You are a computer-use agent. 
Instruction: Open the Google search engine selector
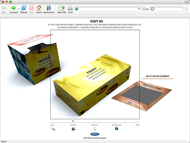[x=153, y=9]
